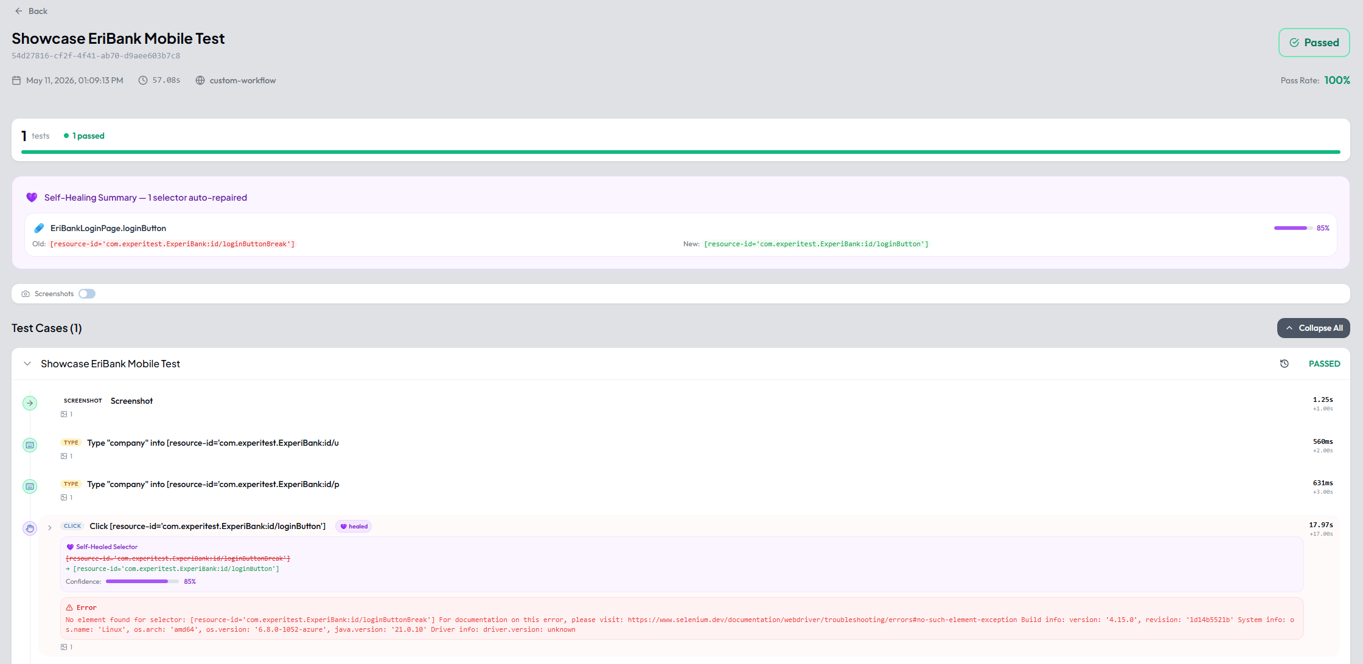Click the globe icon beside custom-workflow
The height and width of the screenshot is (664, 1363).
coord(200,80)
